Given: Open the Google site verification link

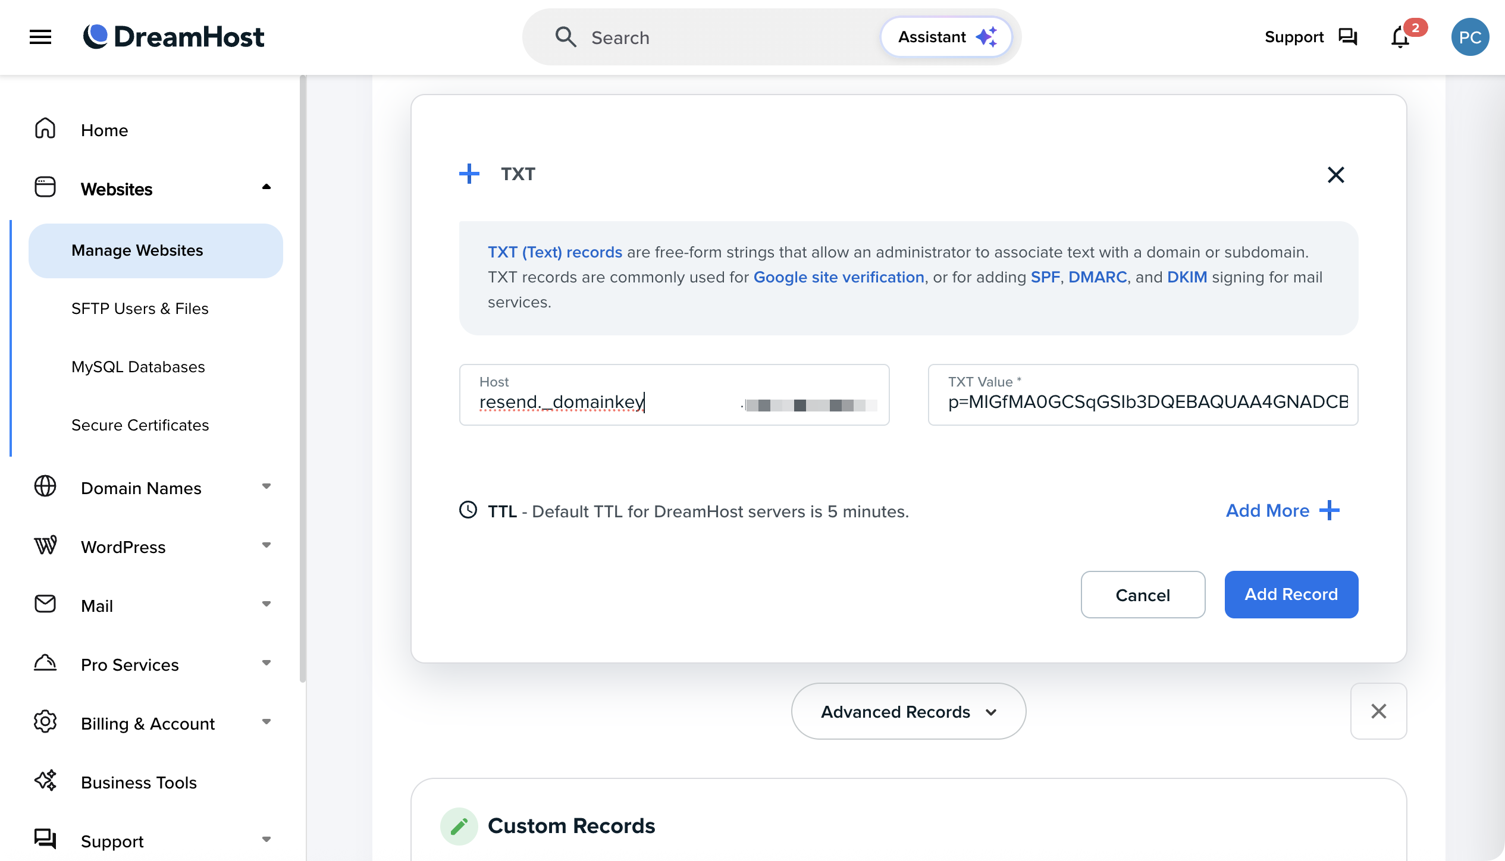Looking at the screenshot, I should coord(839,277).
